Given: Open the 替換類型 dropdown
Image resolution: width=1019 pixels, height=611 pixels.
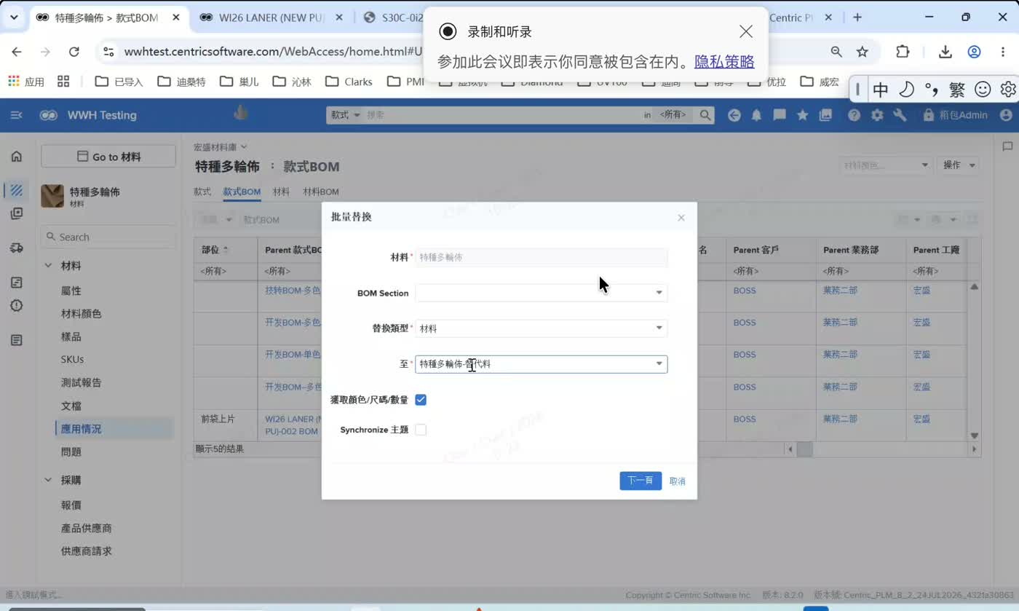Looking at the screenshot, I should [541, 328].
